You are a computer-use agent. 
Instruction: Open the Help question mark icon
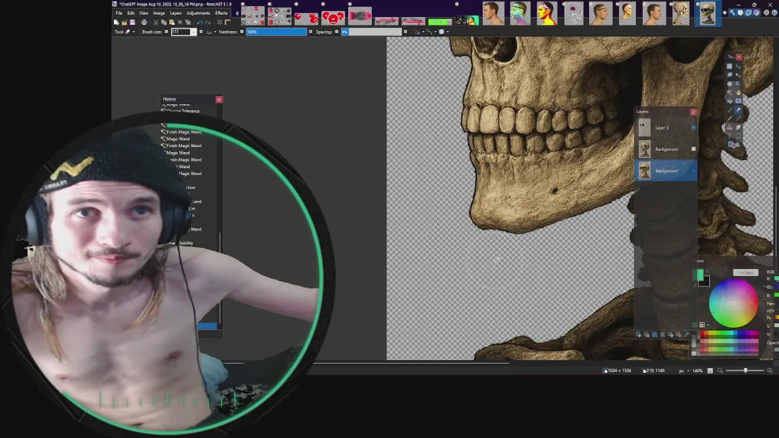[x=775, y=12]
